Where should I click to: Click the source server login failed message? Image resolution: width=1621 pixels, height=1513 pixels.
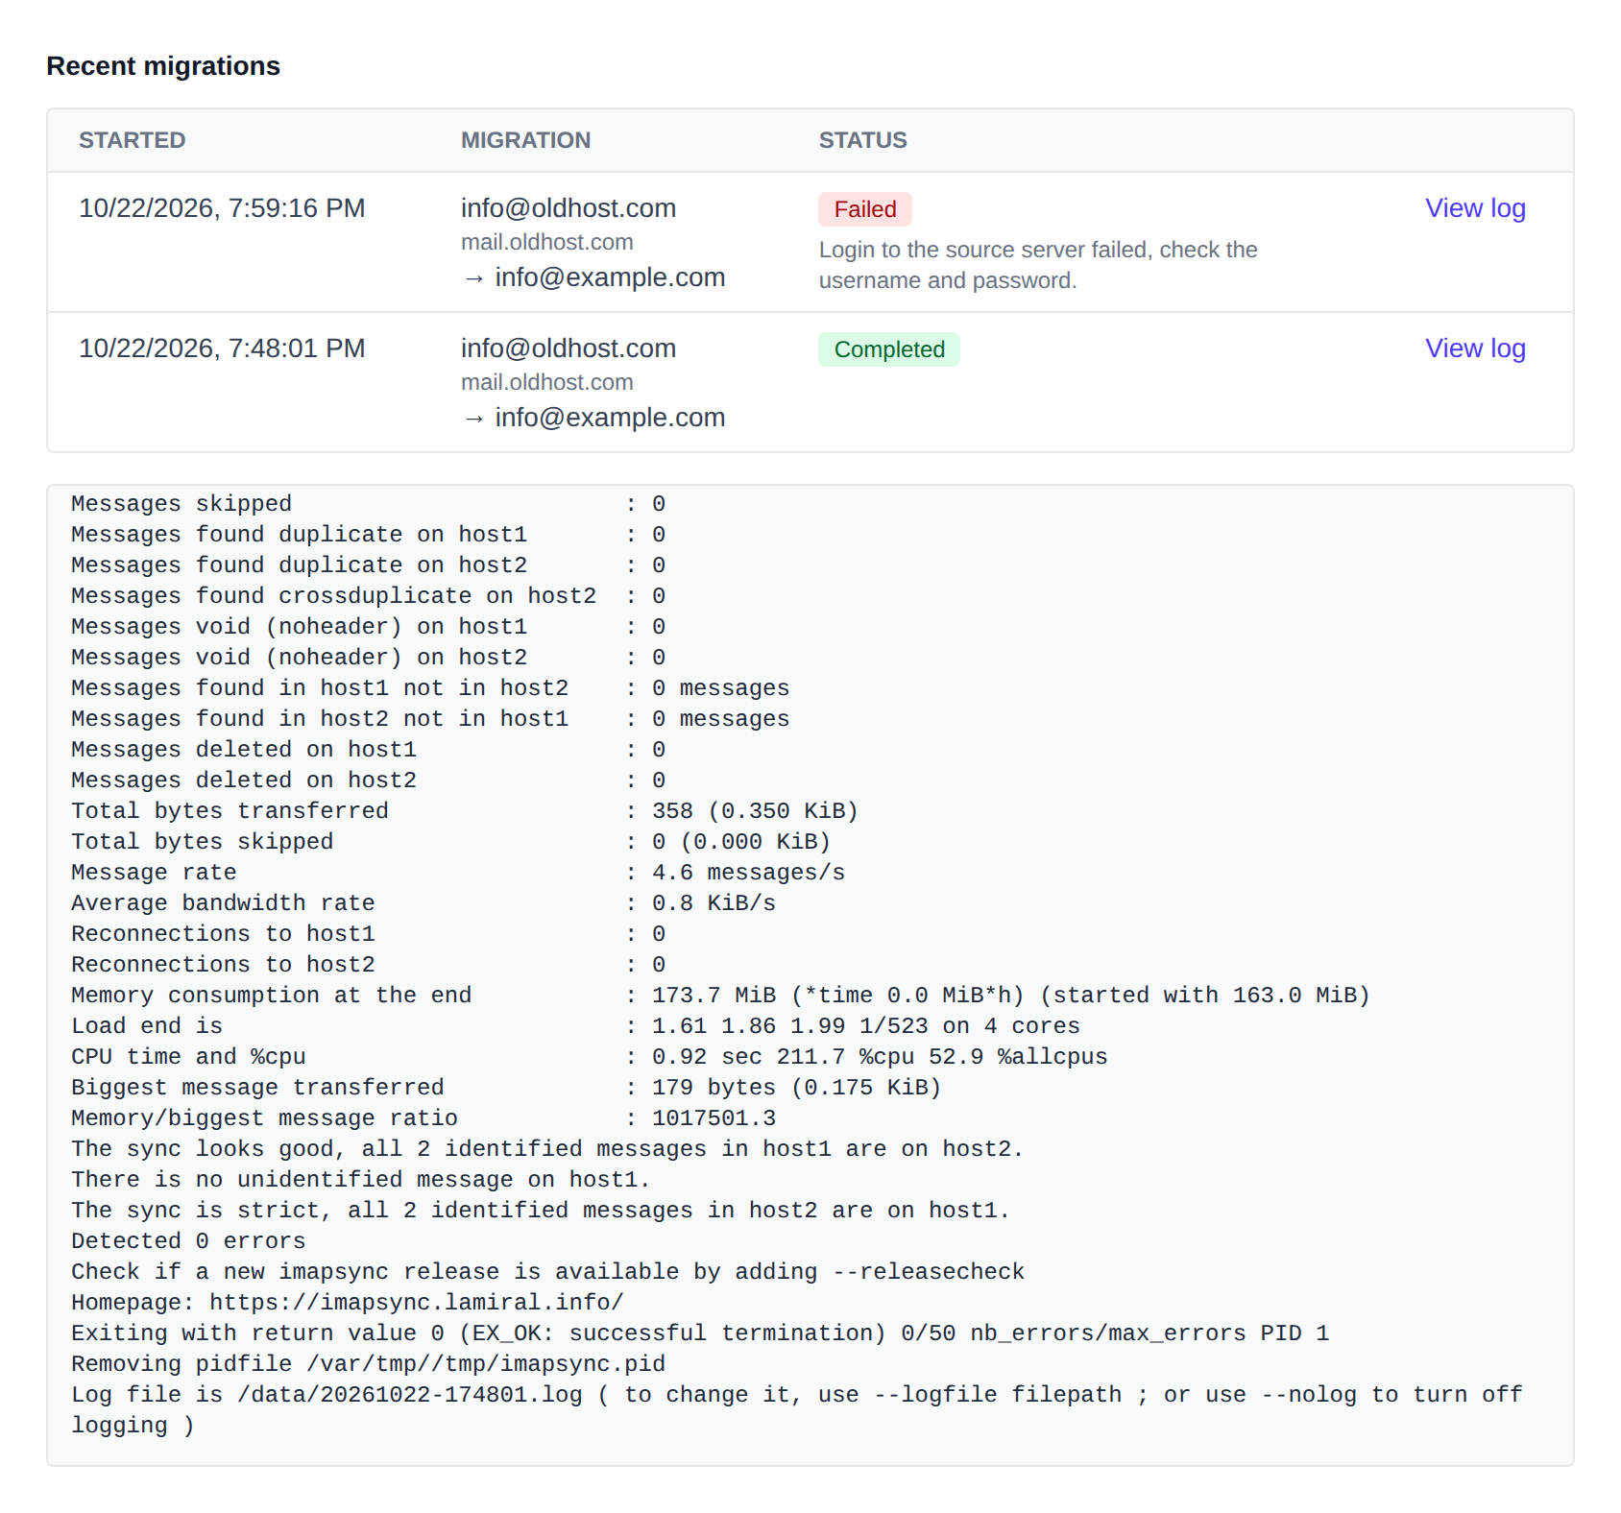click(x=1038, y=265)
